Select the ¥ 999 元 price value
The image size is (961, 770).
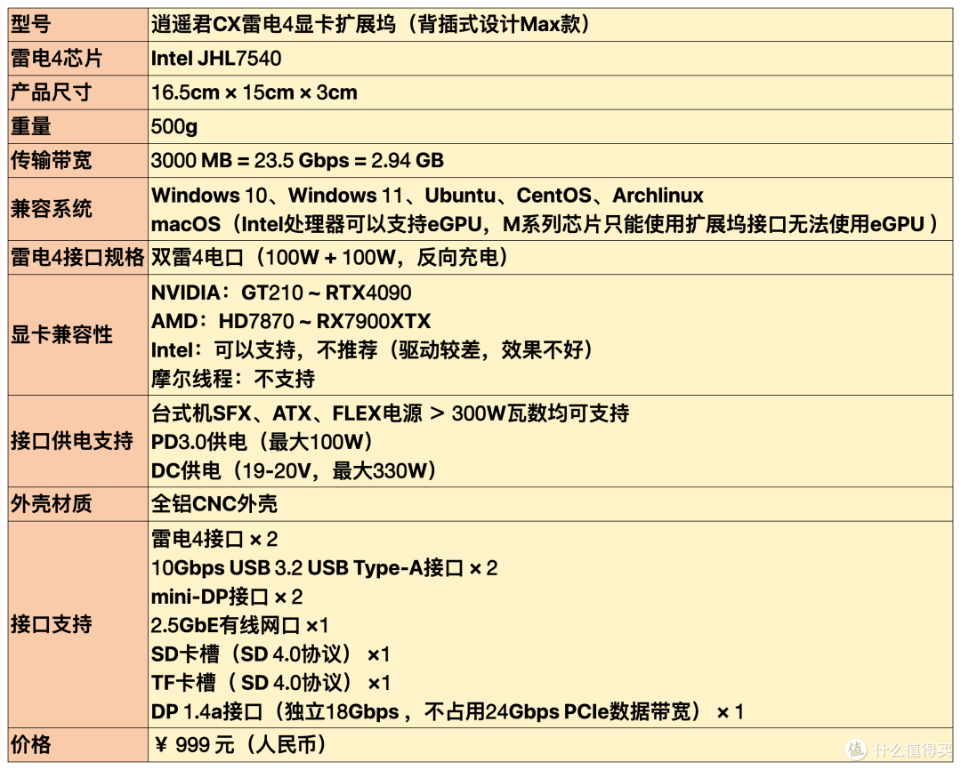pos(240,745)
